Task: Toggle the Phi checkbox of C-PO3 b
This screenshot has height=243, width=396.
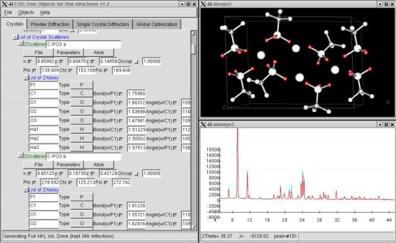Action: click(x=34, y=182)
